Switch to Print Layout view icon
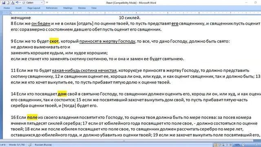 tap(216, 145)
